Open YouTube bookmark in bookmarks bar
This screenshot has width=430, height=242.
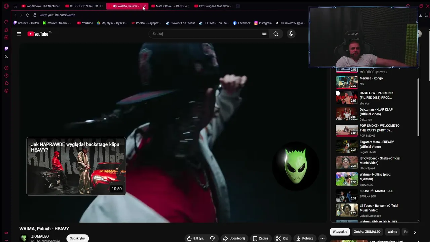pyautogui.click(x=85, y=23)
